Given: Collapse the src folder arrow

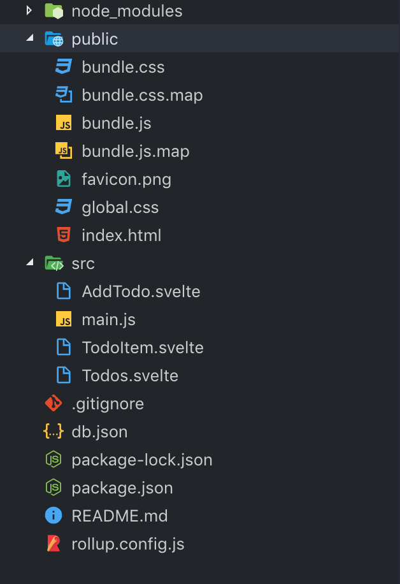Looking at the screenshot, I should tap(29, 263).
